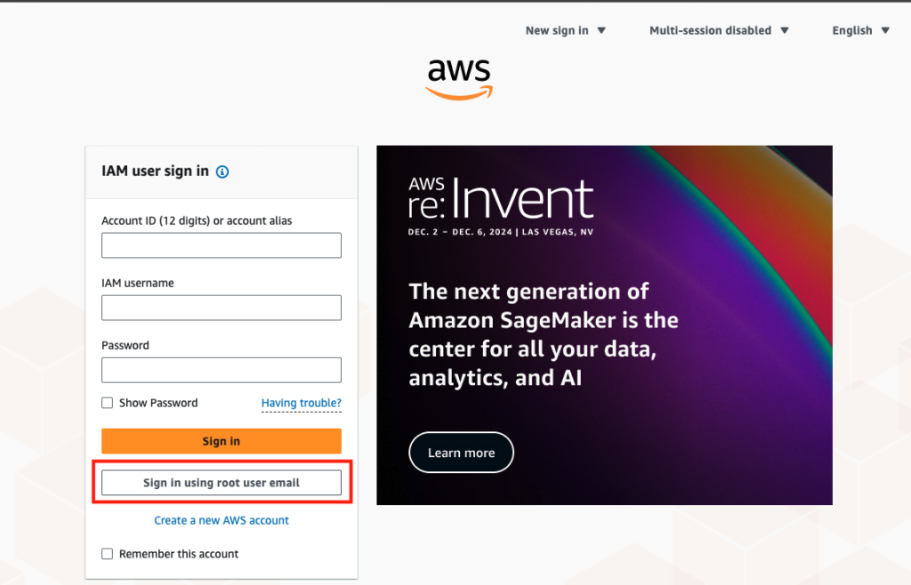Open the English language selector
Screen dimensions: 911x585
point(860,31)
